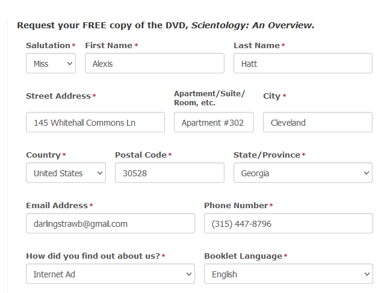Click the "Scientology: An Overview" heading text

point(252,25)
